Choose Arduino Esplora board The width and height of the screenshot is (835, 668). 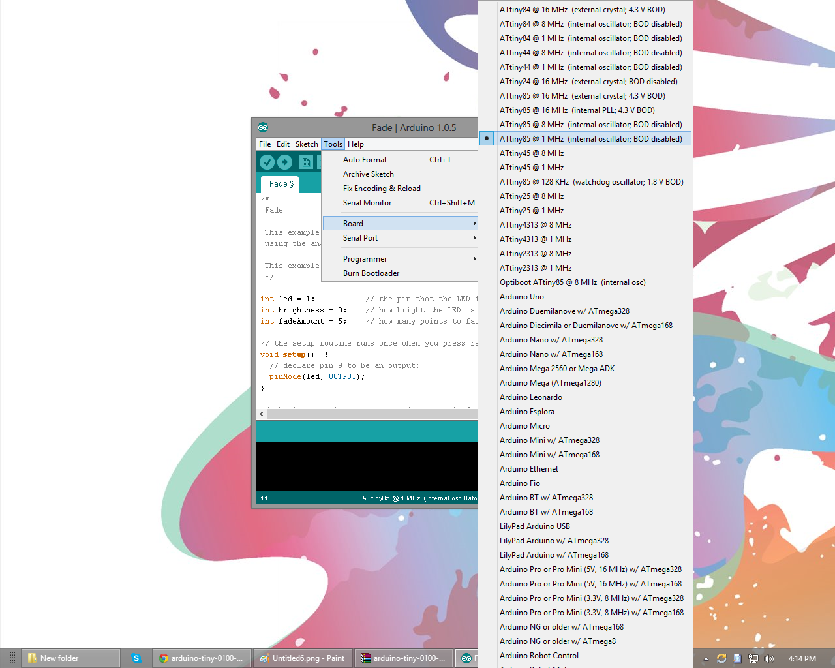585,412
